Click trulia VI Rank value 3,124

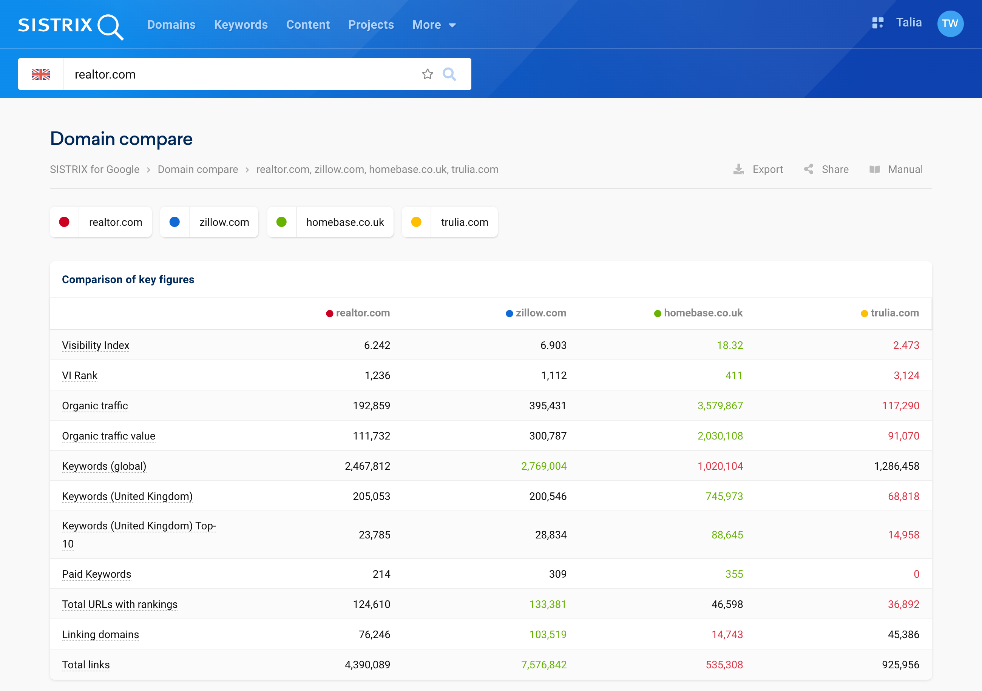906,375
